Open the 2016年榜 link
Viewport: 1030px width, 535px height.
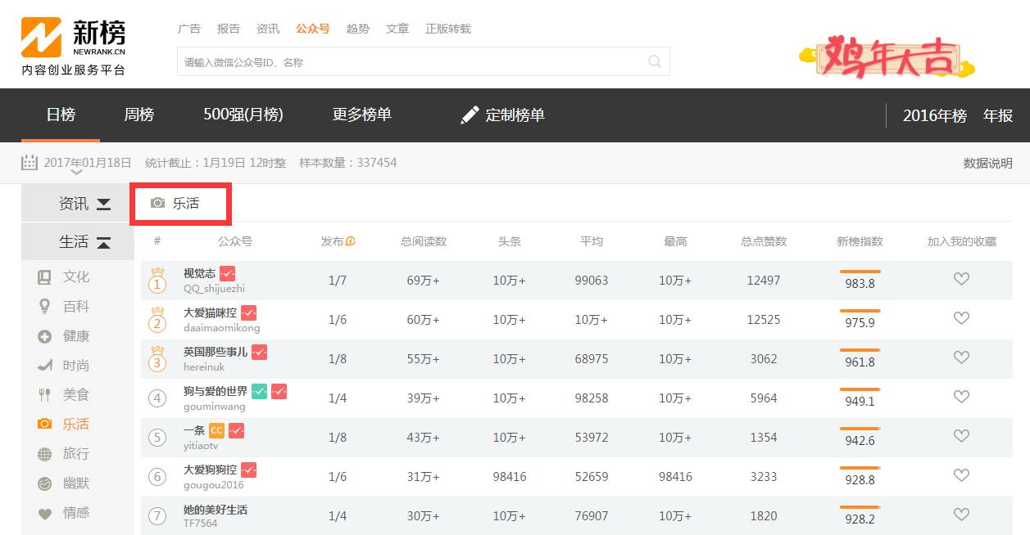(x=935, y=116)
